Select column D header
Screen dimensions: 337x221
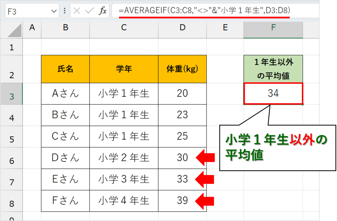[x=182, y=27]
